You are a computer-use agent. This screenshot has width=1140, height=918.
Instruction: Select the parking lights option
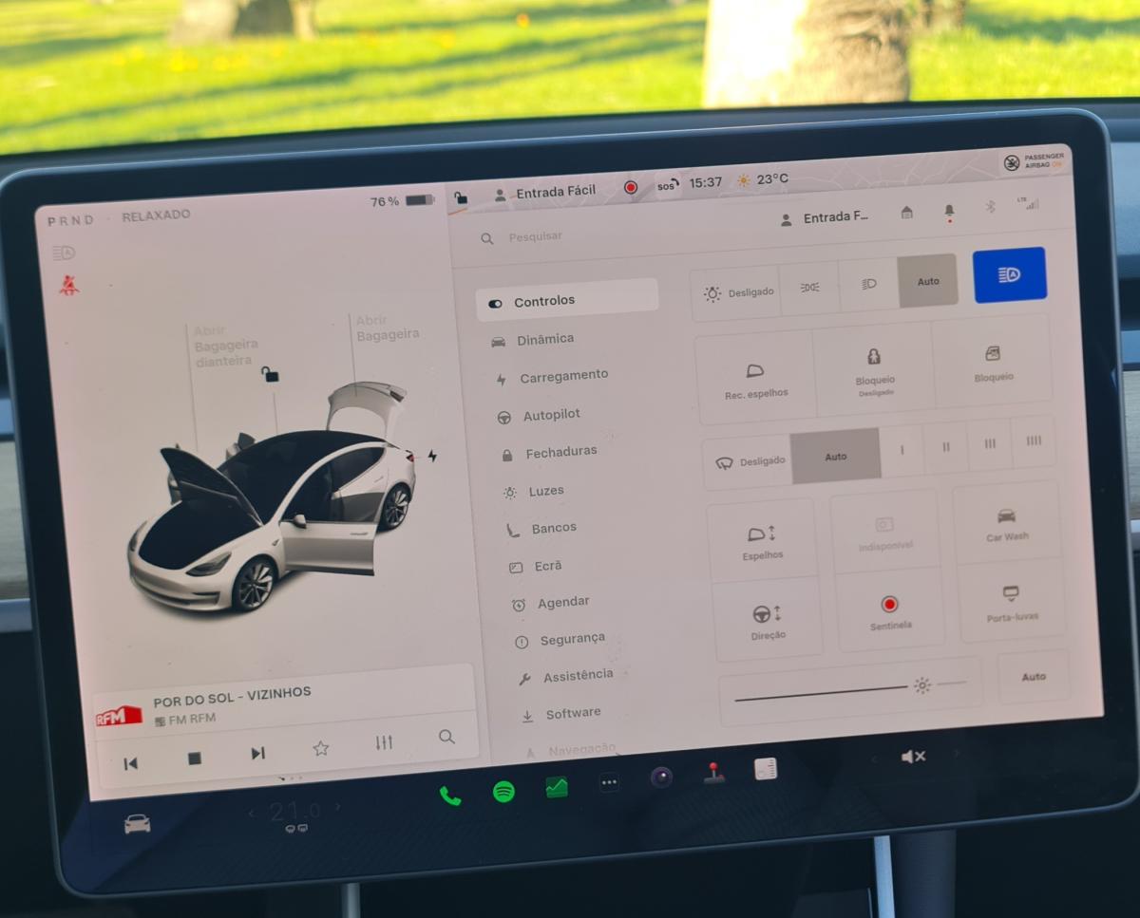(810, 288)
